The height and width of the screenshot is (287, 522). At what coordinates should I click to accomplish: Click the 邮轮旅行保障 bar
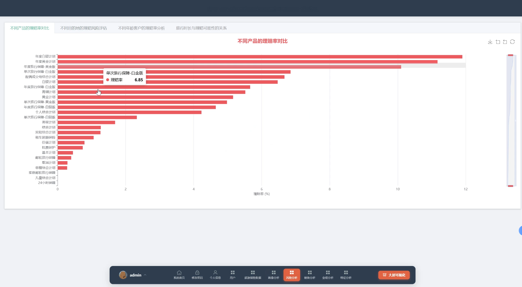tap(64, 158)
